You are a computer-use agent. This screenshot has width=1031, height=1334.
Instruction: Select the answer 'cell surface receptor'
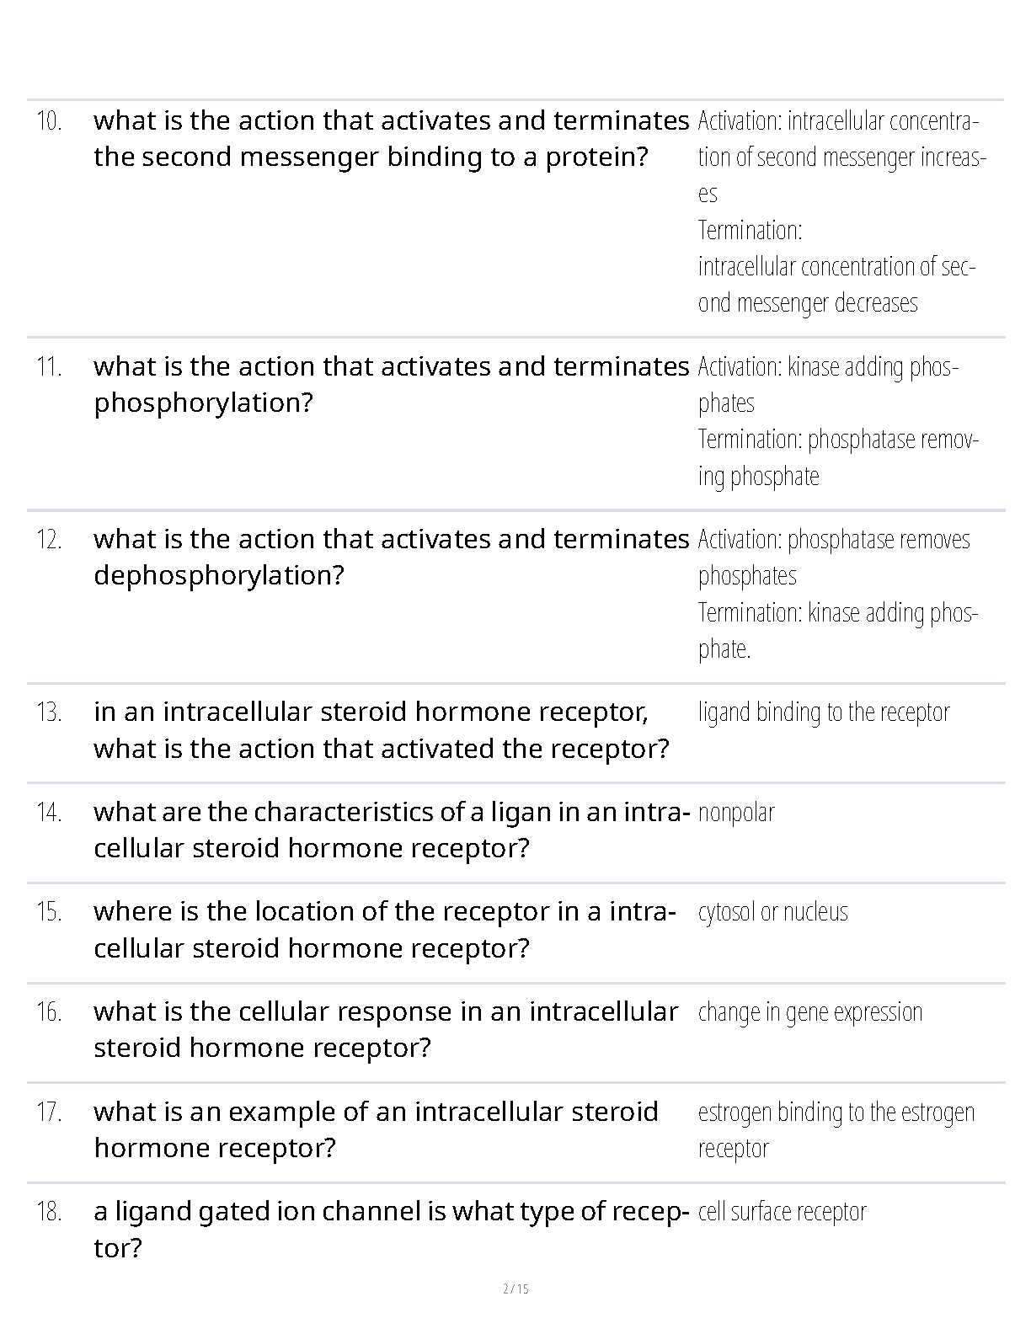coord(782,1212)
